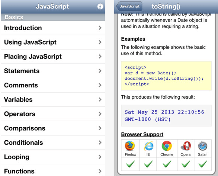Viewport: 218px width, 176px height.
Task: Click the green checkmark under Firefox
Action: click(x=131, y=164)
